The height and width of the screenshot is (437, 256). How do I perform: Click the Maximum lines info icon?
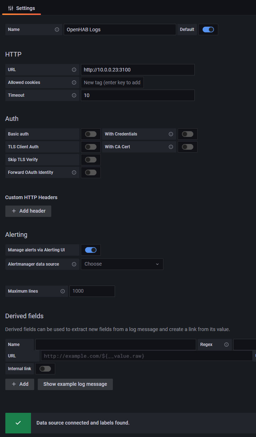[x=63, y=291]
